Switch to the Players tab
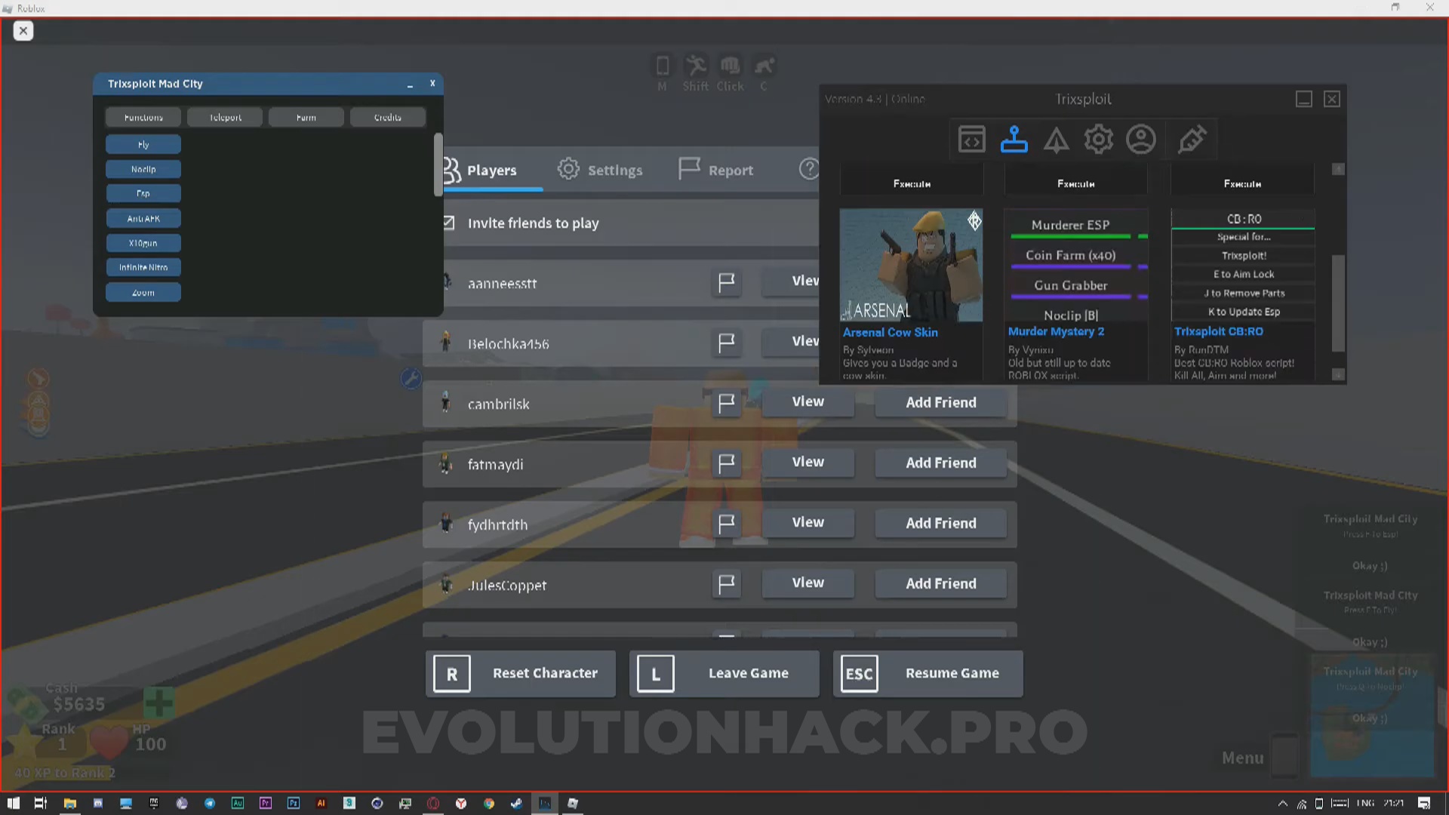The width and height of the screenshot is (1449, 815). click(x=491, y=171)
